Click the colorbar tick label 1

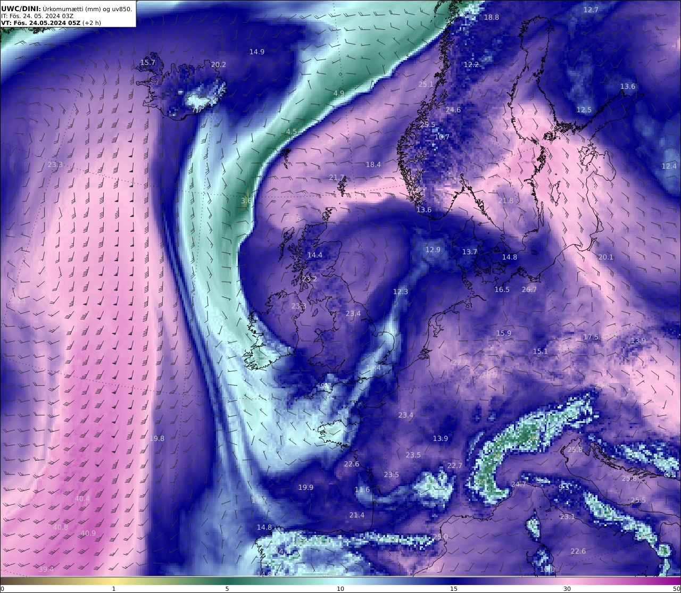pyautogui.click(x=114, y=589)
